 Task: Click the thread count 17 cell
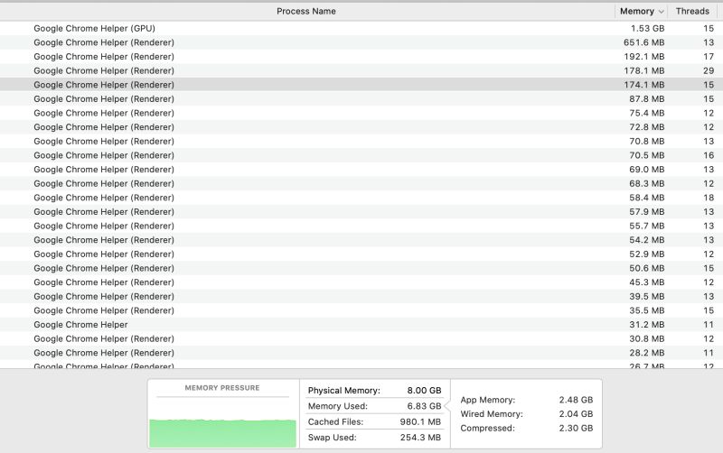coord(709,57)
